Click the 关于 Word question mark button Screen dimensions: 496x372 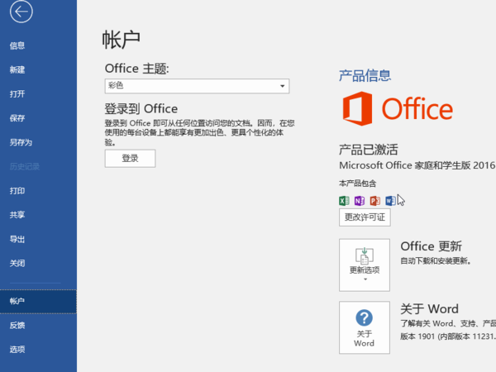pos(365,327)
